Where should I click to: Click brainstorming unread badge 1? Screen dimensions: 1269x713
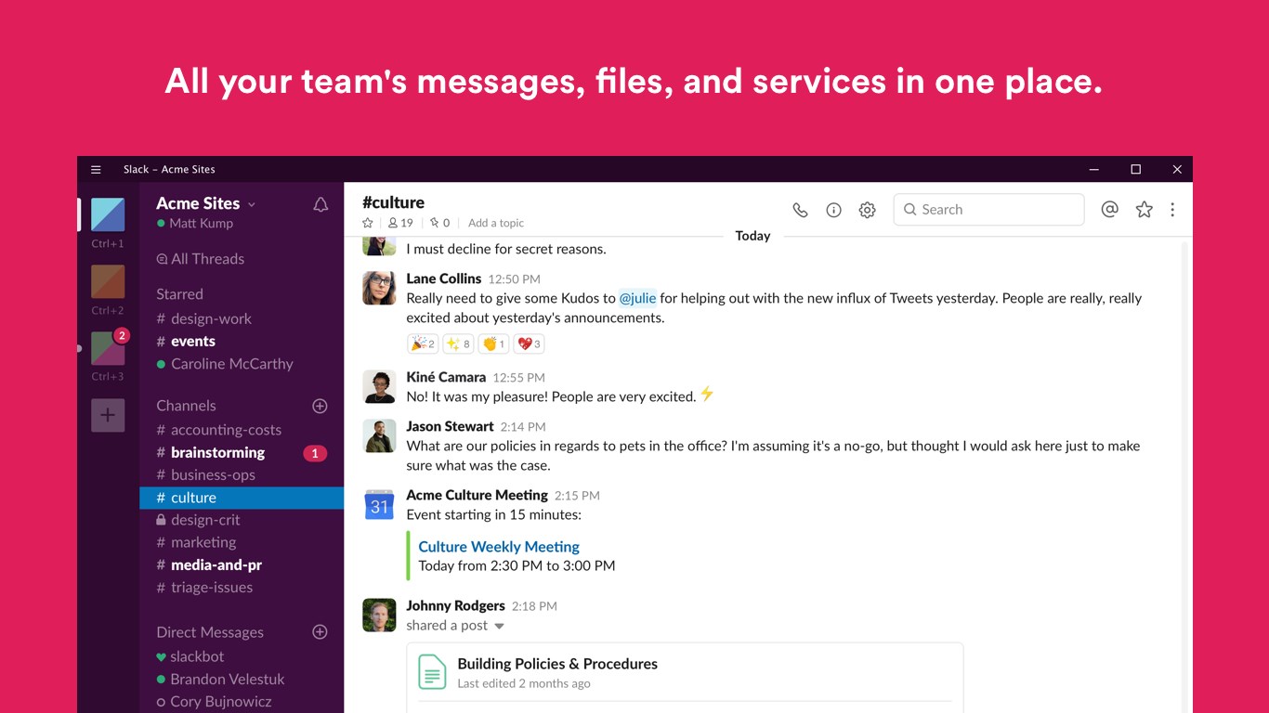tap(315, 453)
